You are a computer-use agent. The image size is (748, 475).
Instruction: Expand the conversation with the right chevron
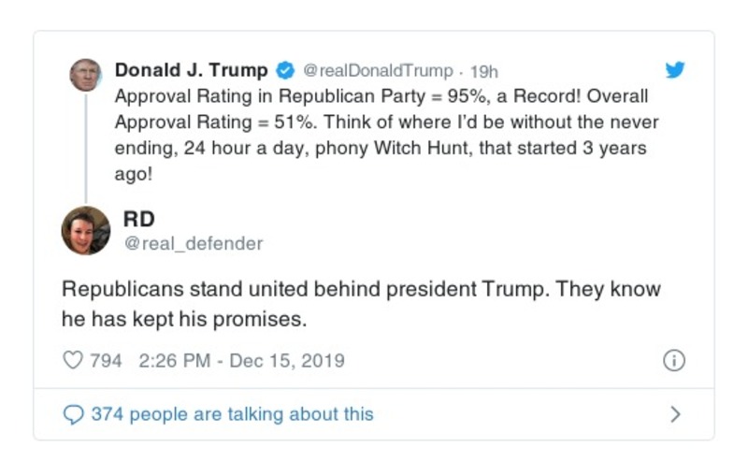point(675,414)
